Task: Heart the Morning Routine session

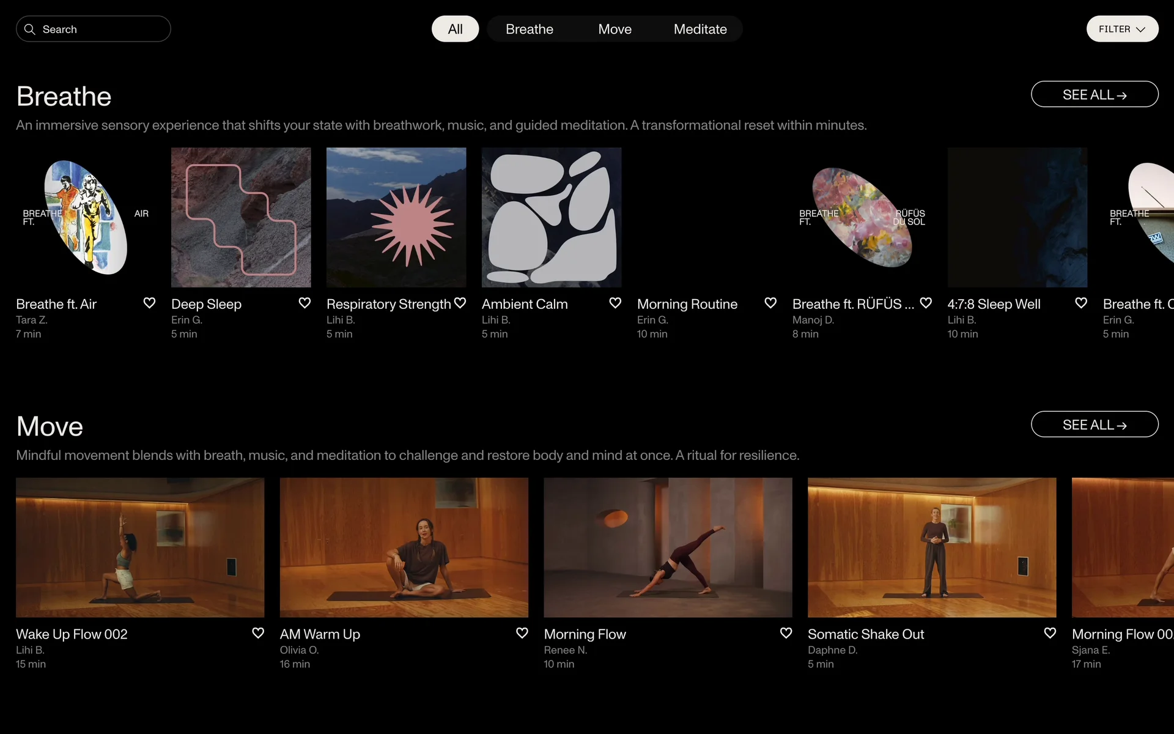Action: coord(770,303)
